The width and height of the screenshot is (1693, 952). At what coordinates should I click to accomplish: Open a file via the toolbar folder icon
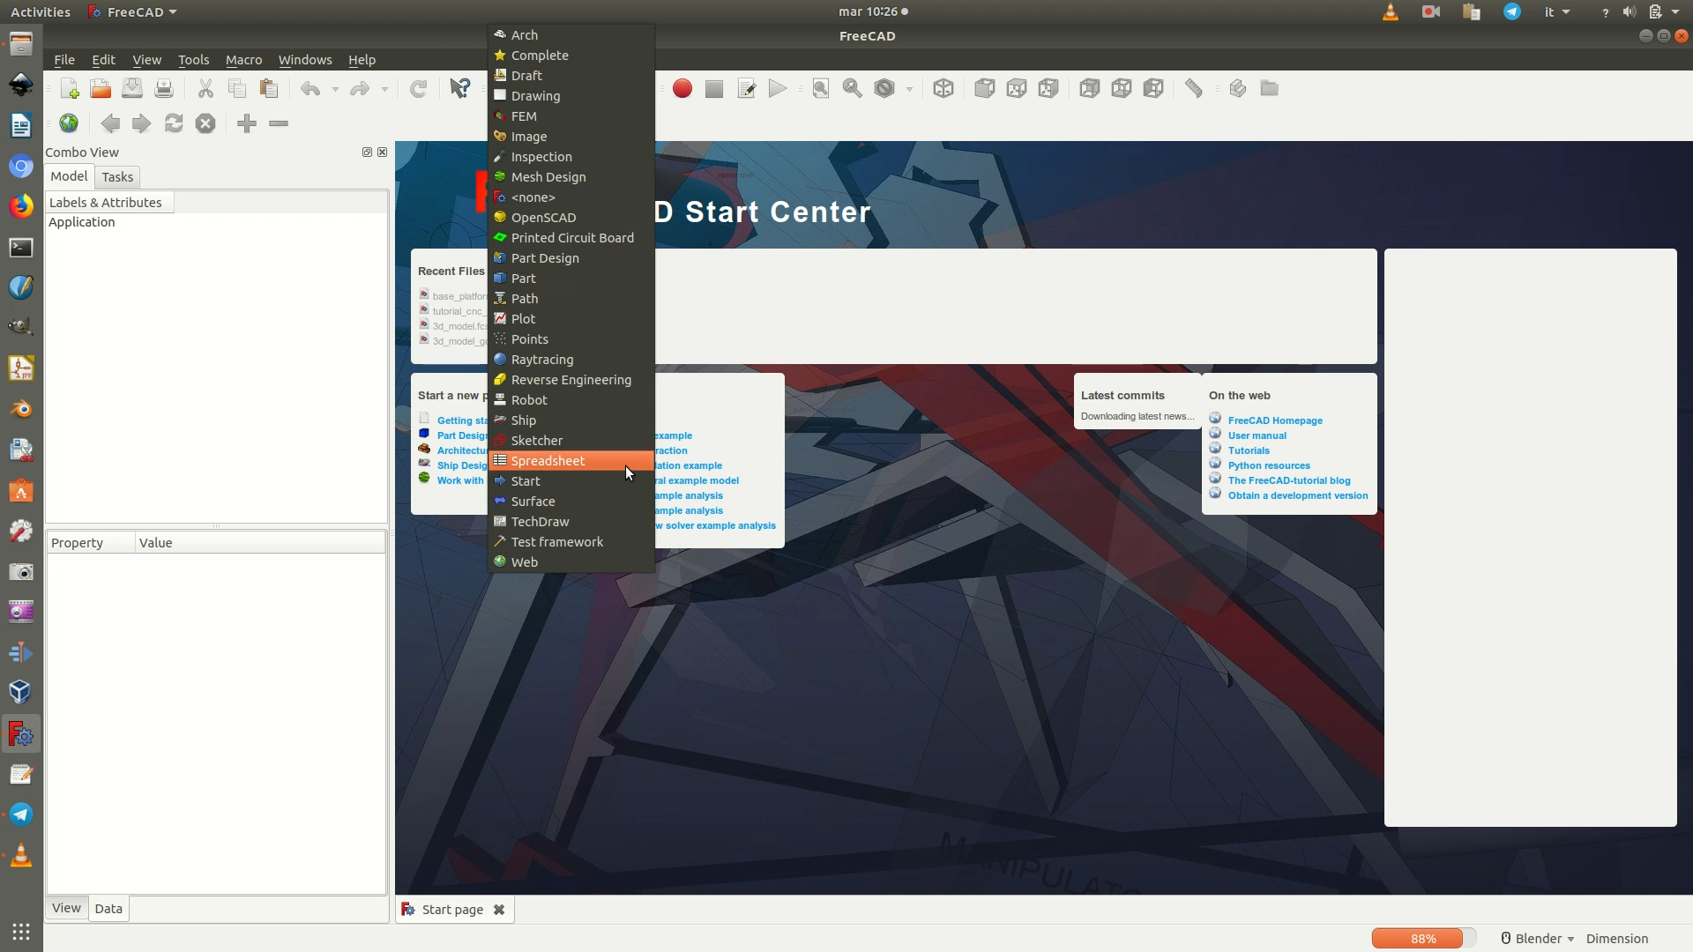point(101,88)
